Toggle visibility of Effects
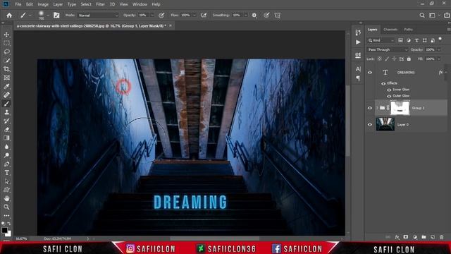 tap(383, 83)
